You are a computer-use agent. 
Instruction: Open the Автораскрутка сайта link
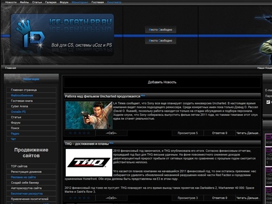pyautogui.click(x=32, y=188)
